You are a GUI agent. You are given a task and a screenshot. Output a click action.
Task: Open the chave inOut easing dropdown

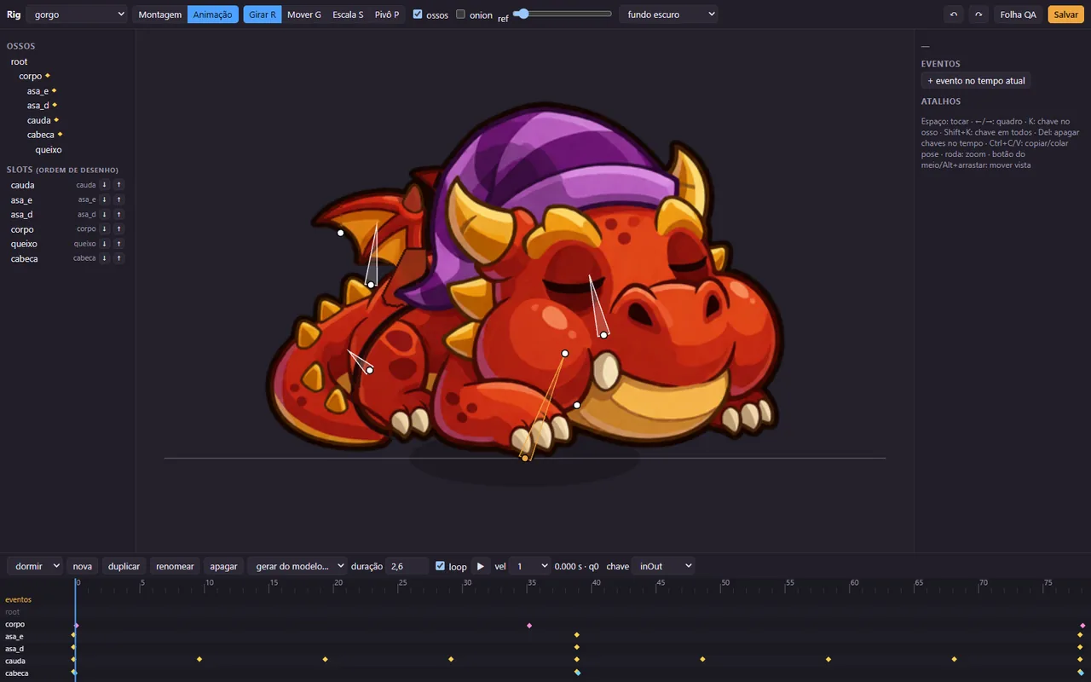pos(663,566)
